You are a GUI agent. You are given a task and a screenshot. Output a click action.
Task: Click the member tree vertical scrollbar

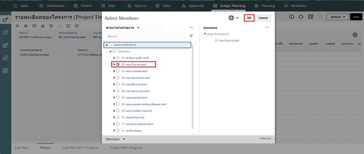tap(192, 87)
